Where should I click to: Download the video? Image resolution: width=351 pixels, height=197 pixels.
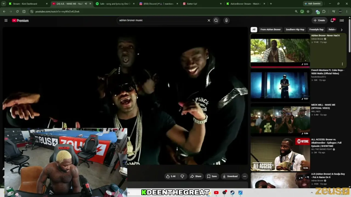(230, 176)
